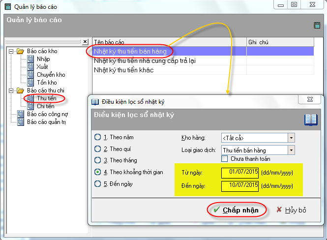
Task: Select Chuyển kho in the report tree
Action: tap(51, 75)
